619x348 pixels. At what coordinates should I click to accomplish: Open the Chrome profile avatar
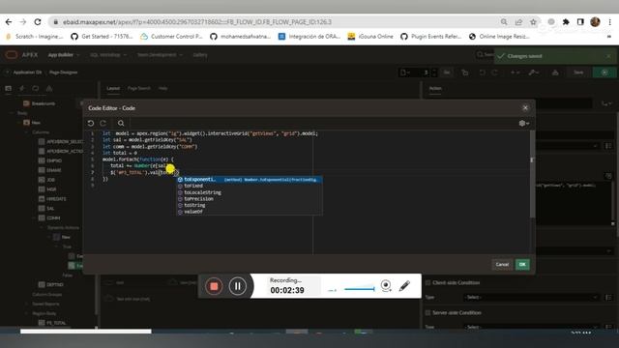(595, 22)
